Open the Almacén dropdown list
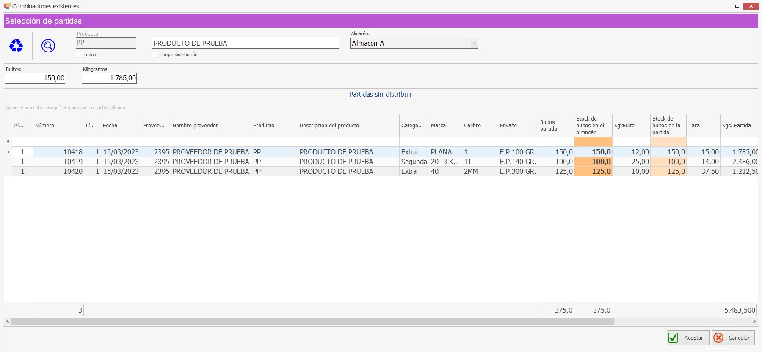This screenshot has width=762, height=352. 474,43
